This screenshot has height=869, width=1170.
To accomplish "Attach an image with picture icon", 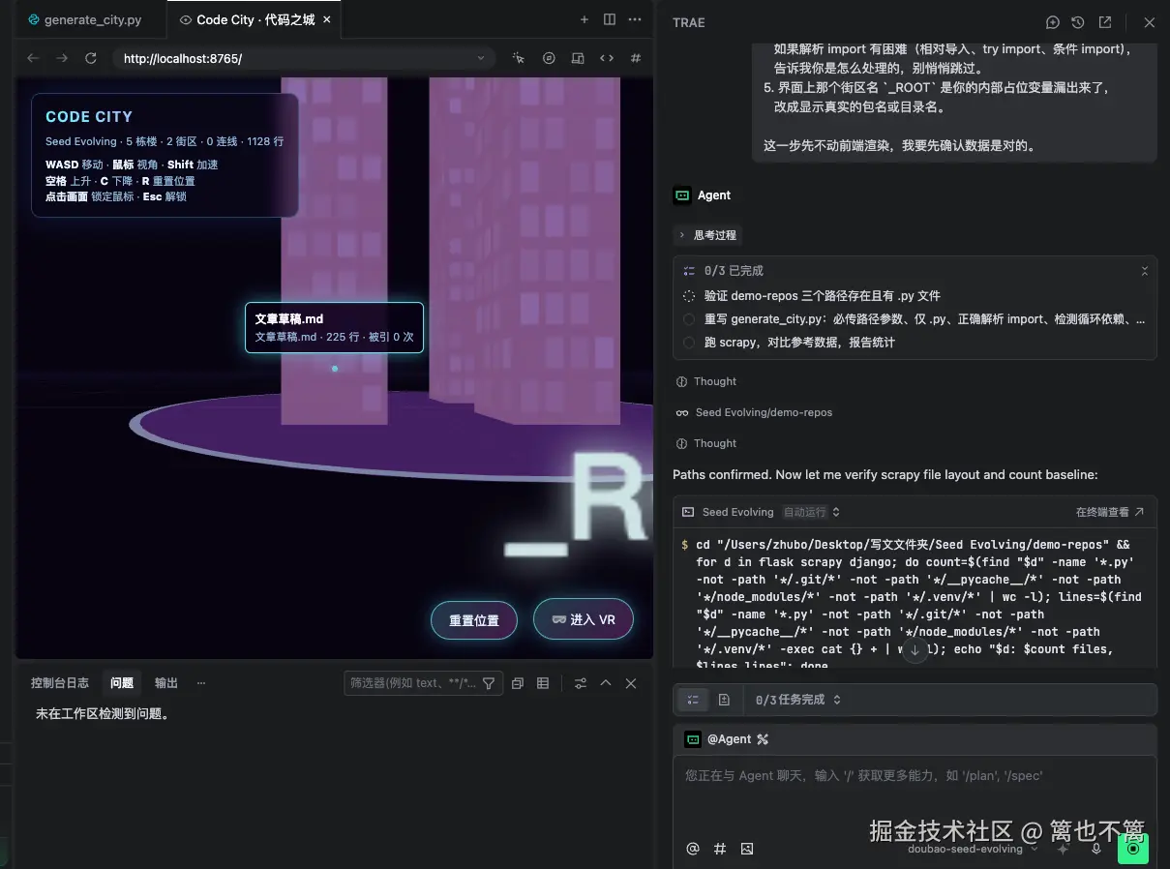I will click(747, 849).
